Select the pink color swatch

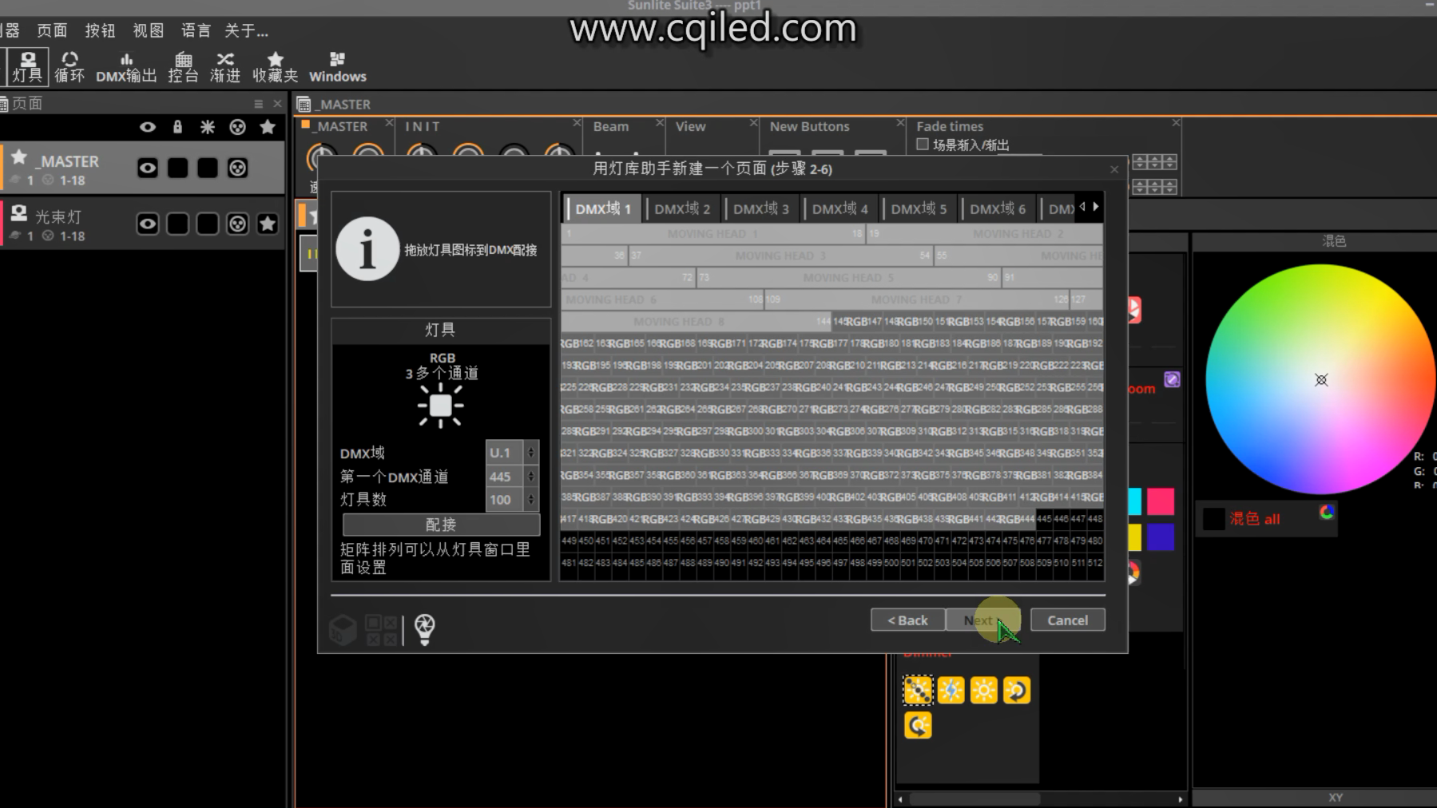(x=1161, y=501)
